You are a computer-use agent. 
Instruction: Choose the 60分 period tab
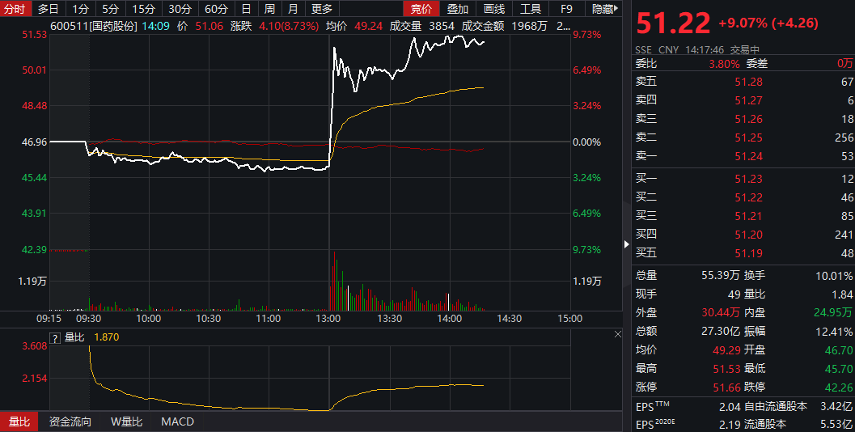(216, 9)
